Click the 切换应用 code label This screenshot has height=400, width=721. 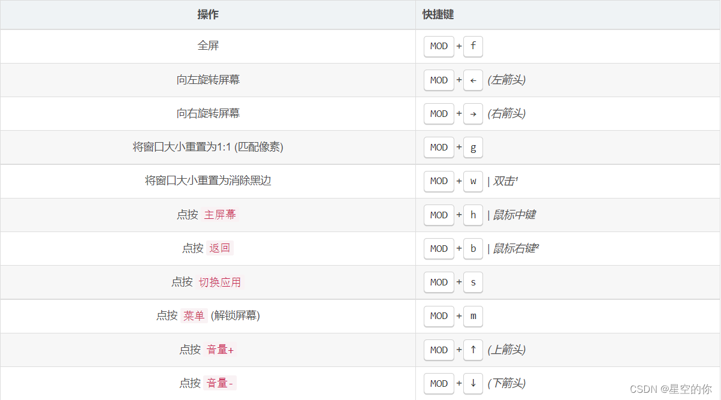pos(220,282)
